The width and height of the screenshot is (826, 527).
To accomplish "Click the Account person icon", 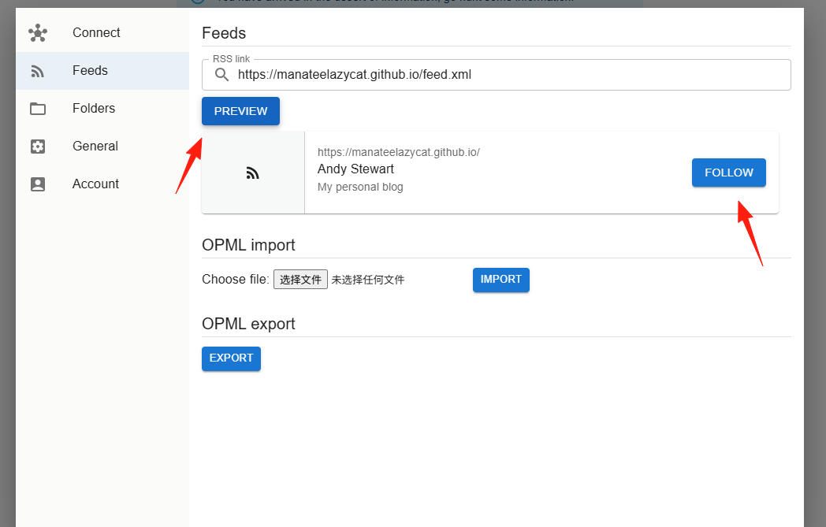I will point(38,184).
